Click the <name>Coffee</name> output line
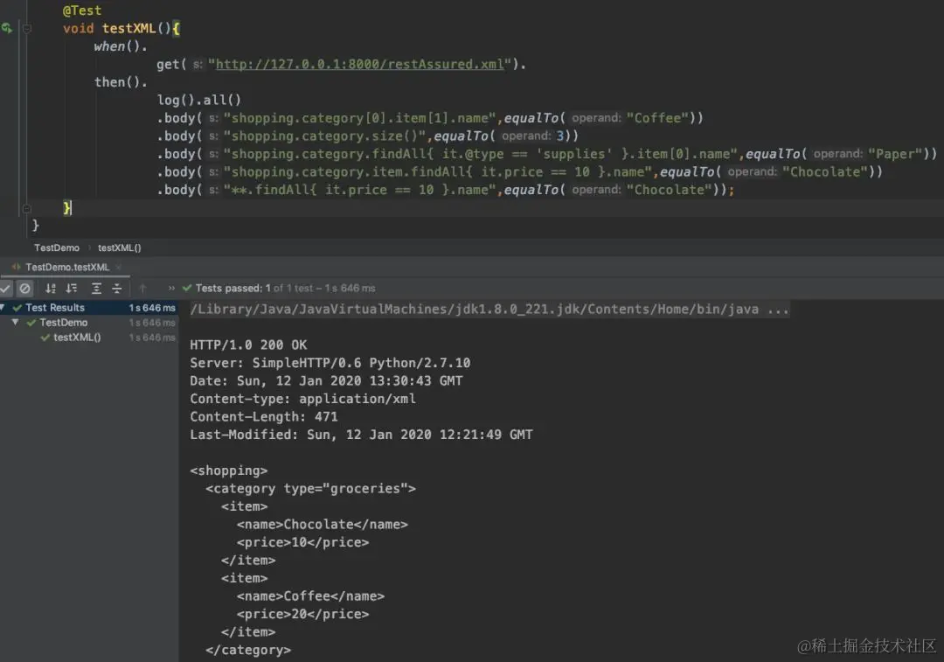Viewport: 944px width, 662px height. click(x=310, y=596)
